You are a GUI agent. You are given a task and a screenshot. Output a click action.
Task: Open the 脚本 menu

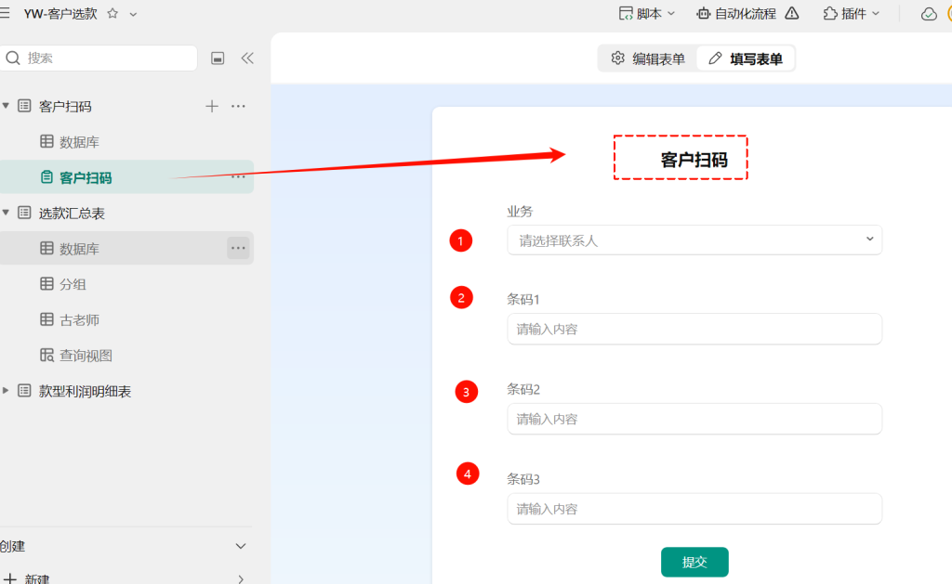tap(647, 13)
